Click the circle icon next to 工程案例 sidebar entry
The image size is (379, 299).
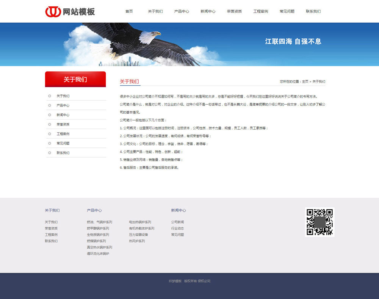click(x=49, y=134)
